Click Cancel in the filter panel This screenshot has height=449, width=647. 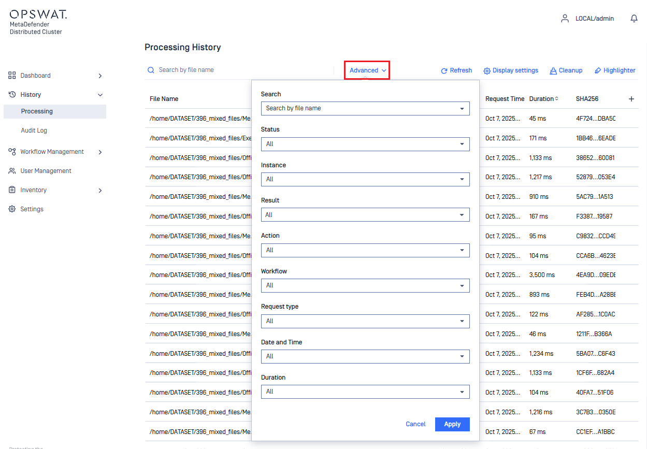click(x=415, y=424)
